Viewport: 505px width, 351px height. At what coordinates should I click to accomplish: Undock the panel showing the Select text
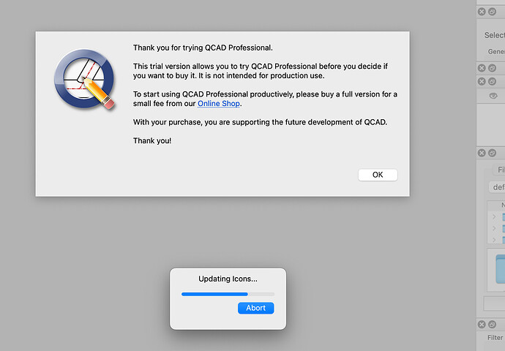(x=492, y=12)
